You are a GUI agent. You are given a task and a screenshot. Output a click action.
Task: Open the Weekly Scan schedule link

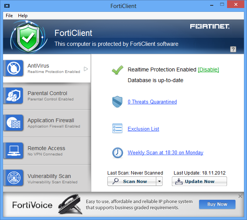pos(165,152)
